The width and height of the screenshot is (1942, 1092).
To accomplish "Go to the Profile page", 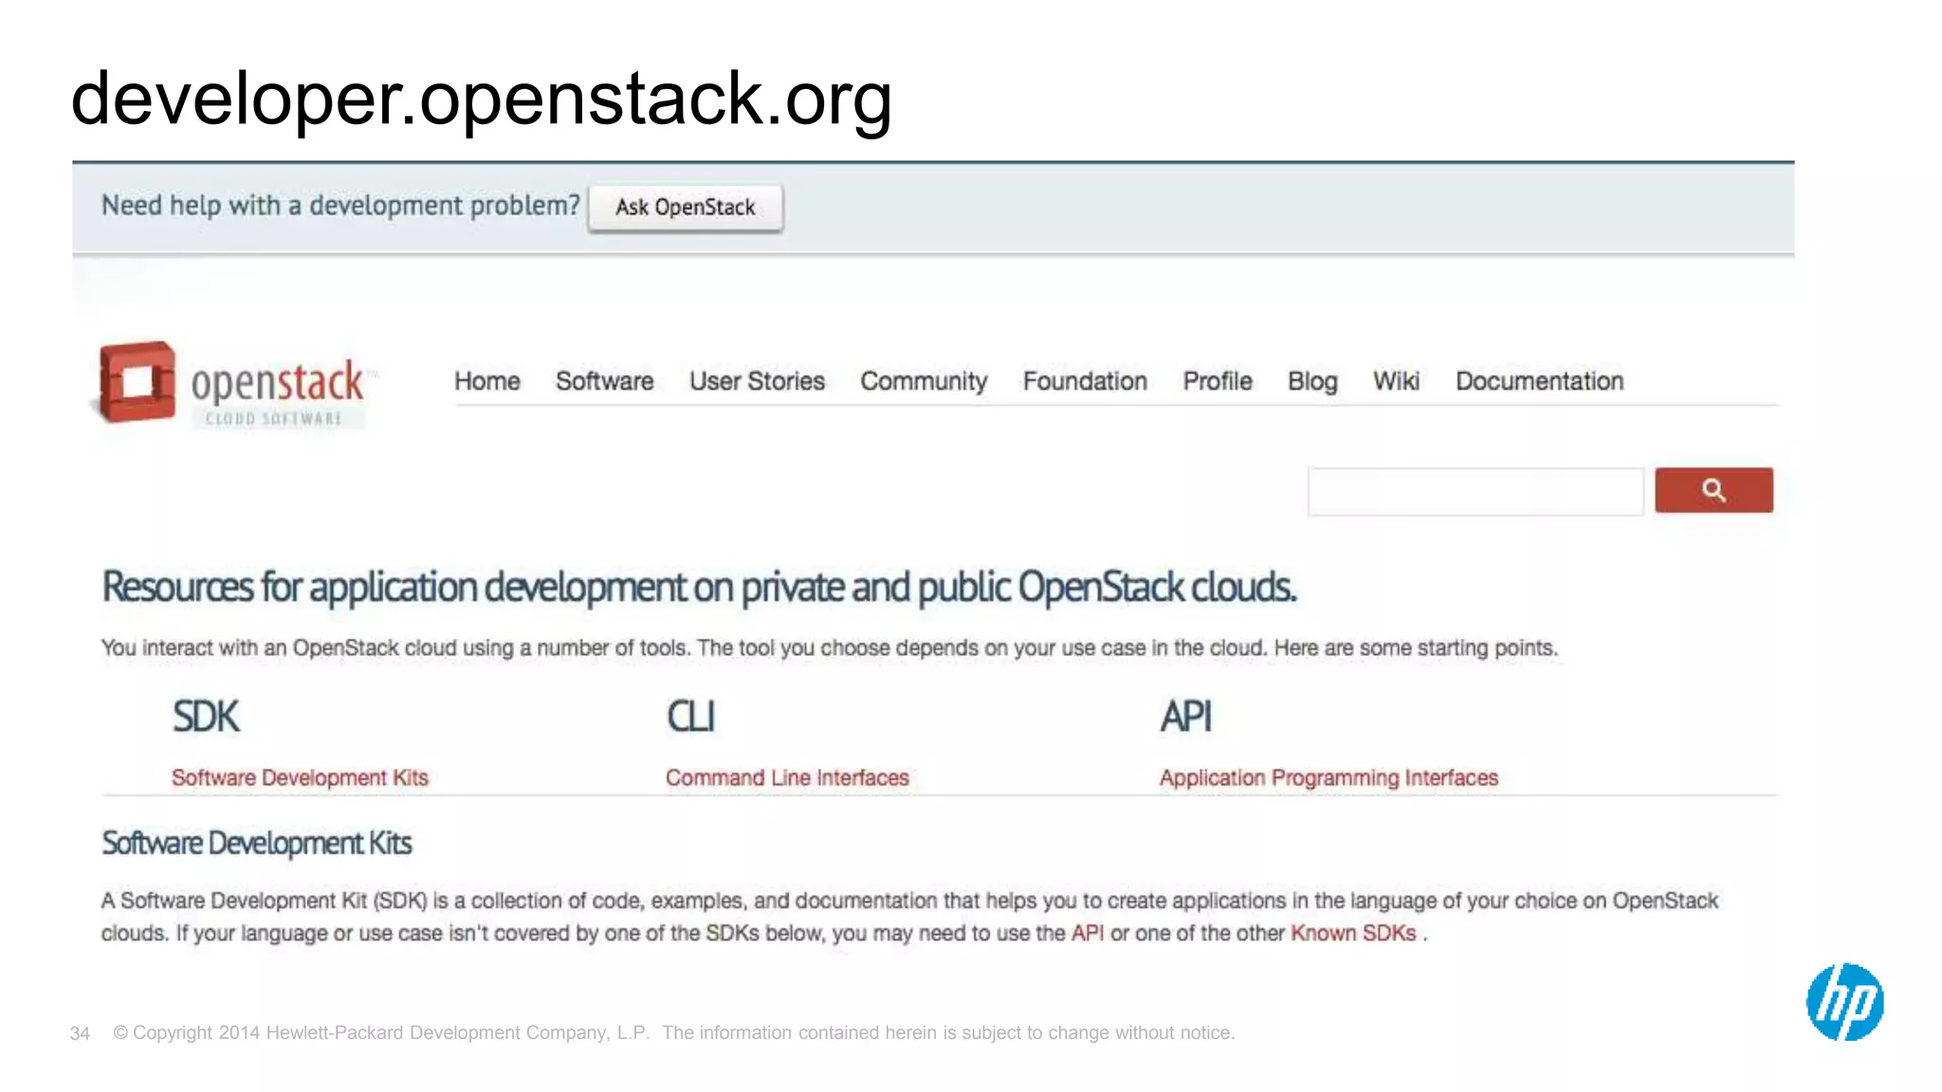I will pyautogui.click(x=1218, y=381).
